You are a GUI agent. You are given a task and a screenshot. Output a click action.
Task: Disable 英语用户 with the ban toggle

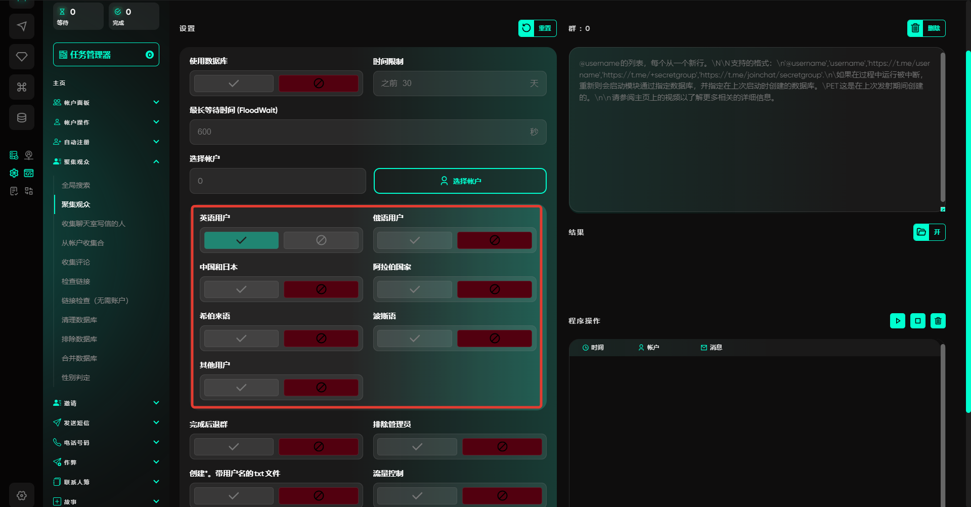pyautogui.click(x=321, y=240)
